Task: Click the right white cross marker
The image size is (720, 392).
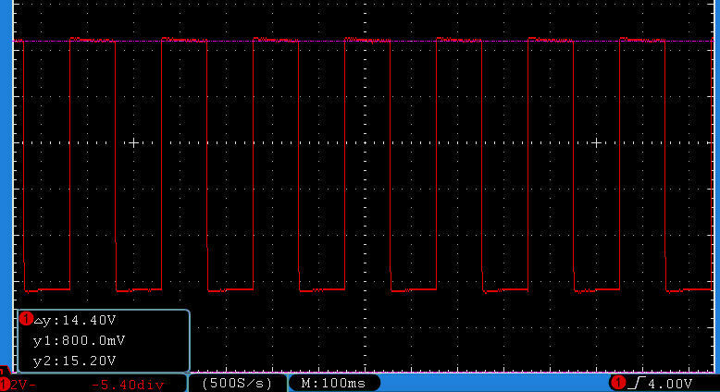Action: [x=596, y=143]
